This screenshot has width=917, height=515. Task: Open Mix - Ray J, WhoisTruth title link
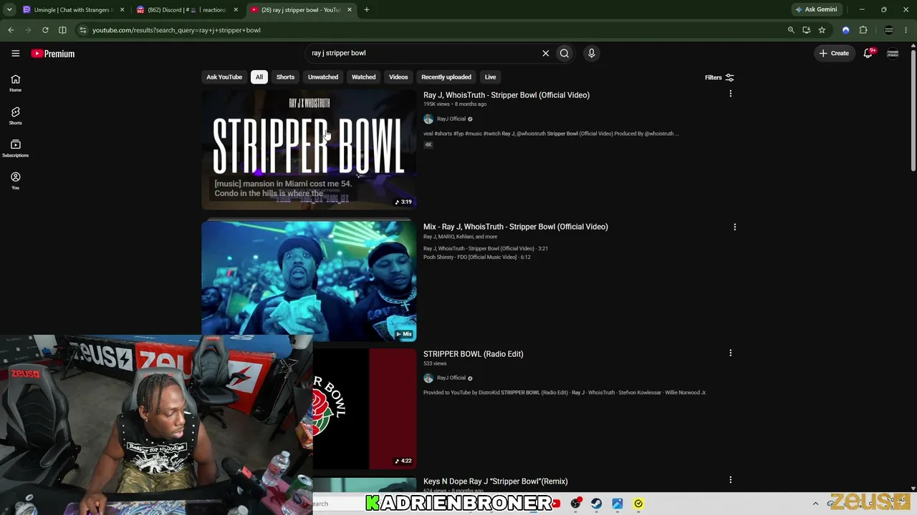(516, 227)
